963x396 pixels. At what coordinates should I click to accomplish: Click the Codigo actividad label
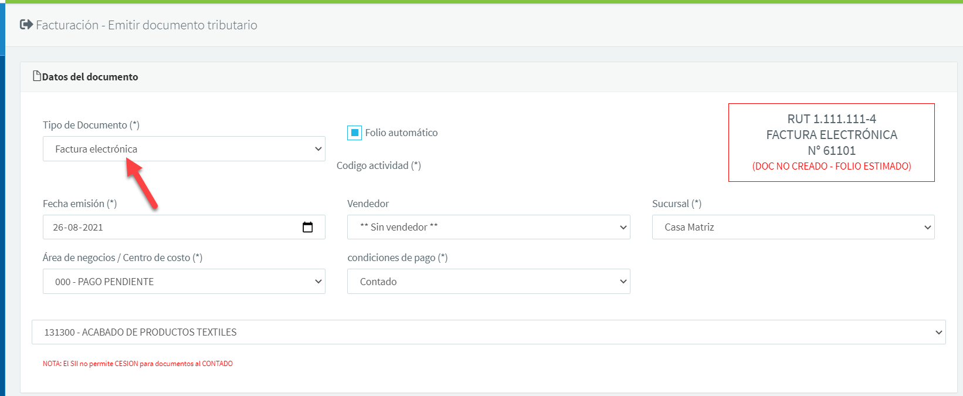click(x=378, y=165)
